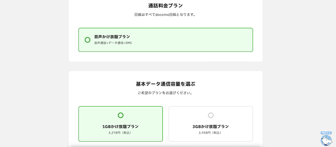
Task: Select the 3GBかけ放題プラン radio circle
Action: (211, 115)
